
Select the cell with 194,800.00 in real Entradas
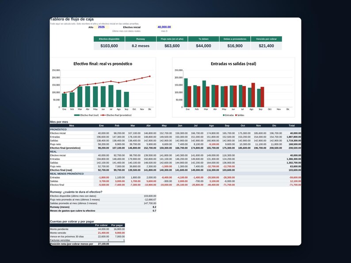pyautogui.click(x=101, y=159)
